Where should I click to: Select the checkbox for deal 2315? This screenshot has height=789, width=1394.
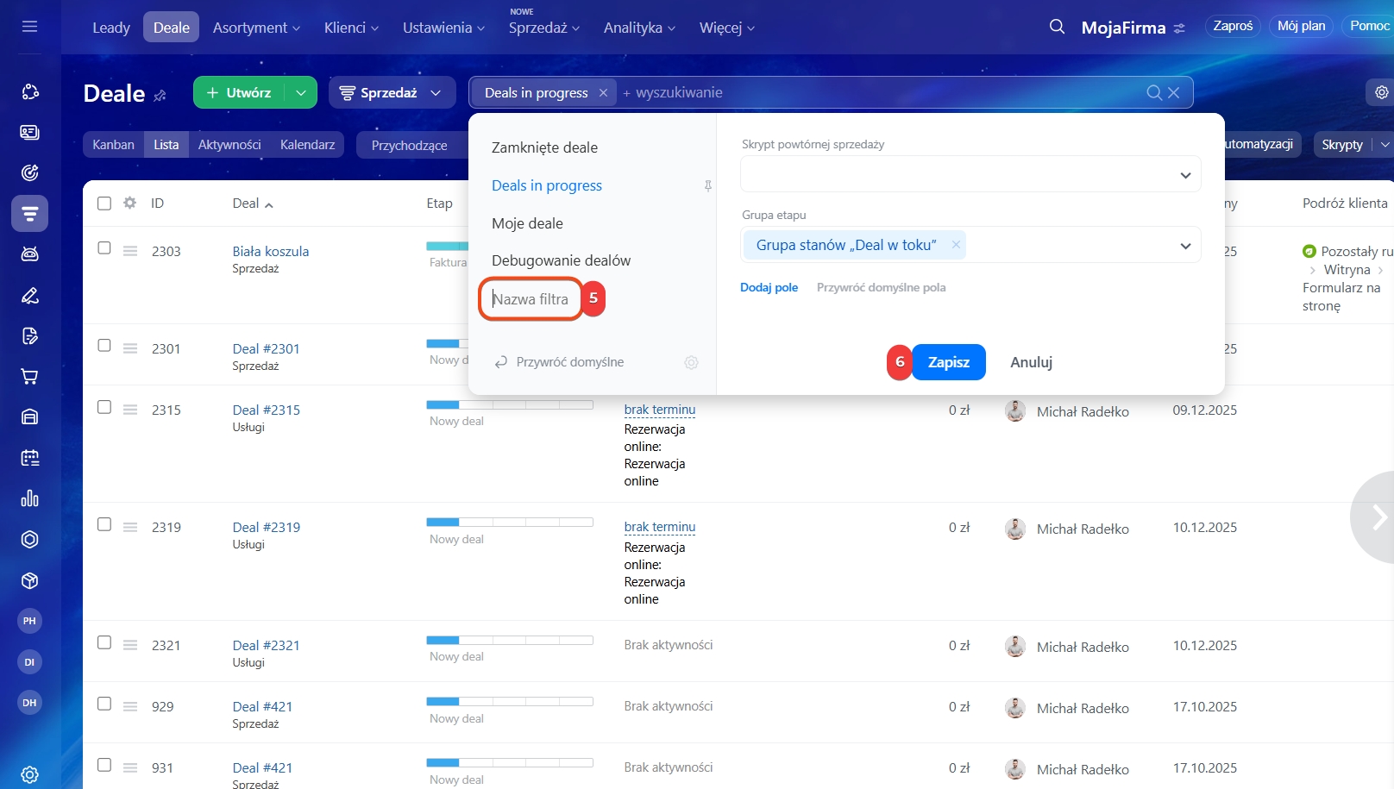coord(104,407)
